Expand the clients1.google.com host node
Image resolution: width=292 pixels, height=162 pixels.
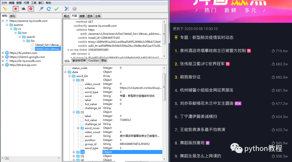pos(3,57)
